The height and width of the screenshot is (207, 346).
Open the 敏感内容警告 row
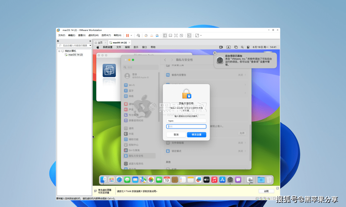(206, 75)
